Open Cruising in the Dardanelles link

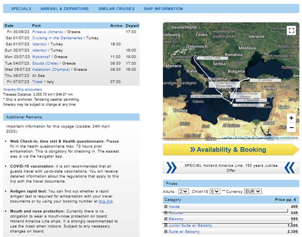pos(57,38)
